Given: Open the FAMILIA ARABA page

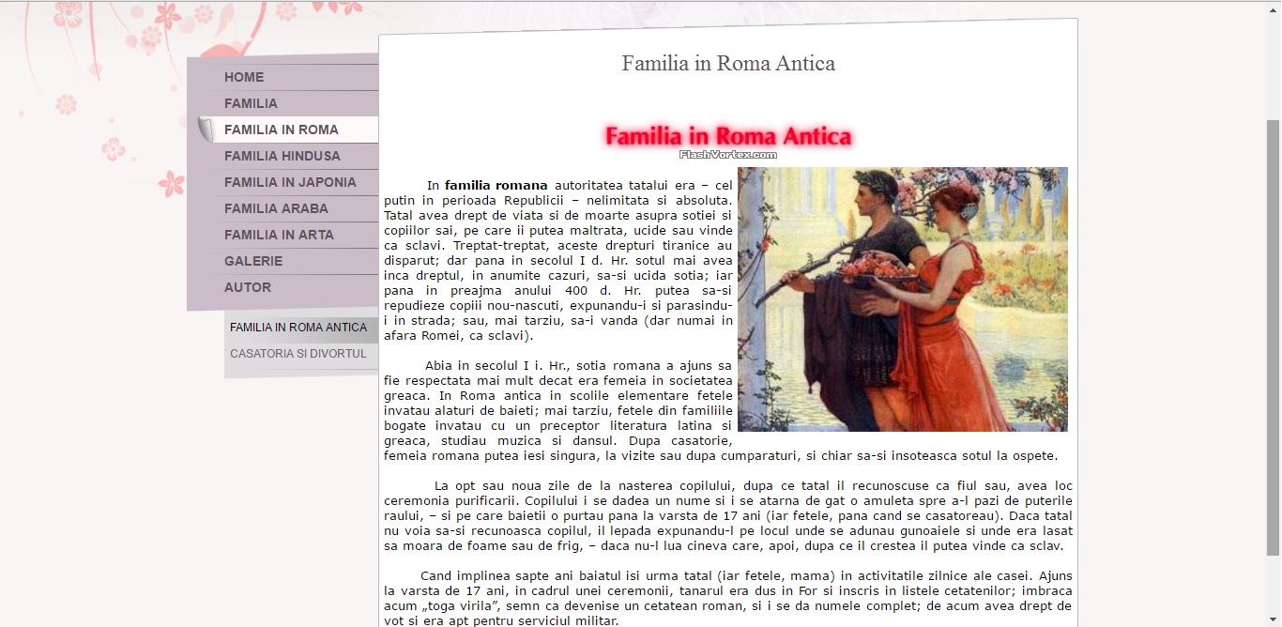Looking at the screenshot, I should pos(276,208).
